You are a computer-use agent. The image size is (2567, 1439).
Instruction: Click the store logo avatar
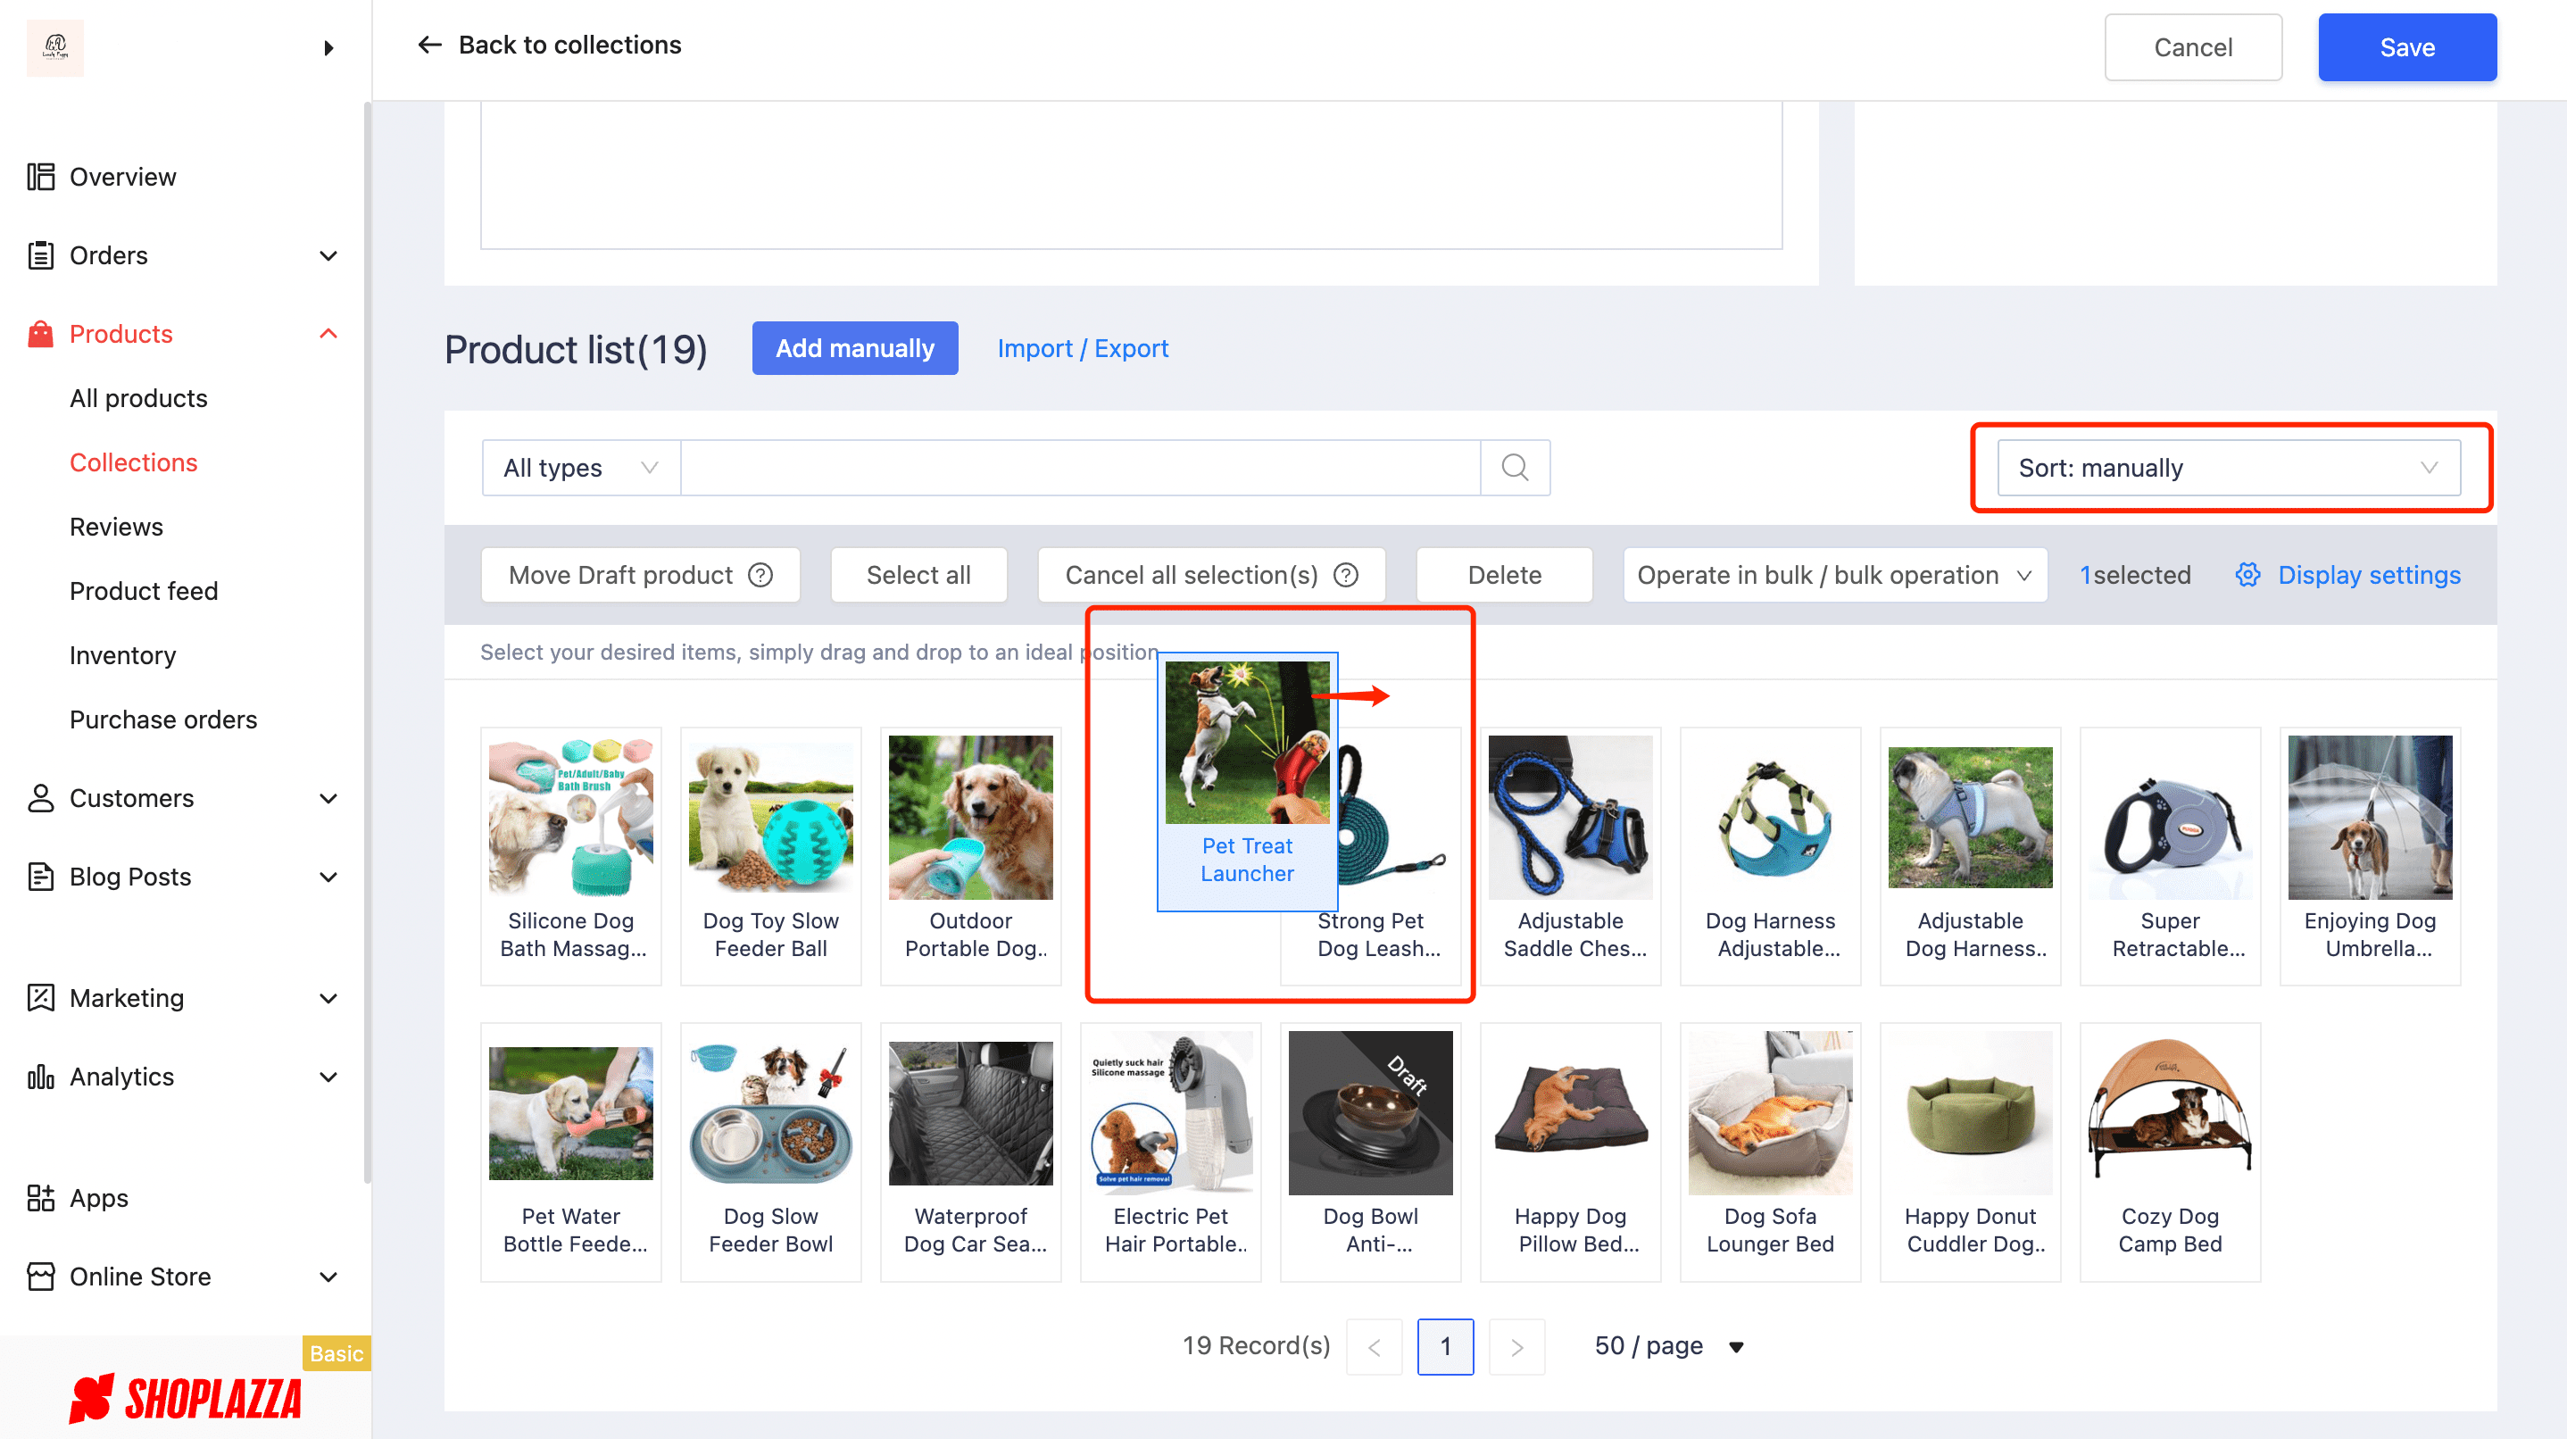point(54,46)
